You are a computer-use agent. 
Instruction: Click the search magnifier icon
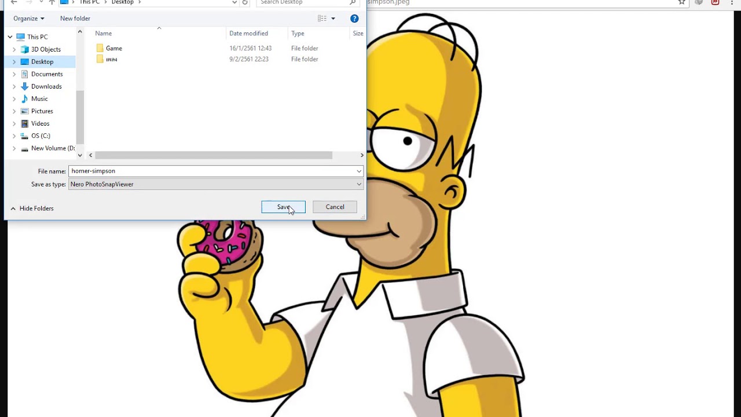coord(353,2)
